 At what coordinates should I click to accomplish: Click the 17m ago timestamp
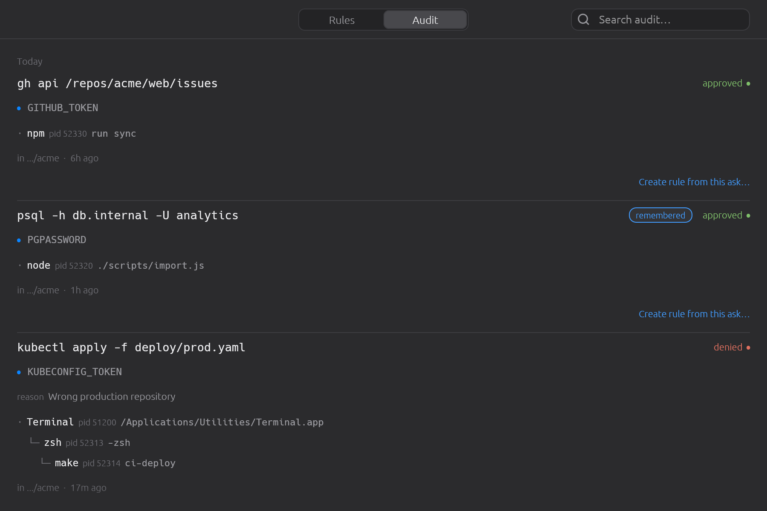[x=88, y=488]
